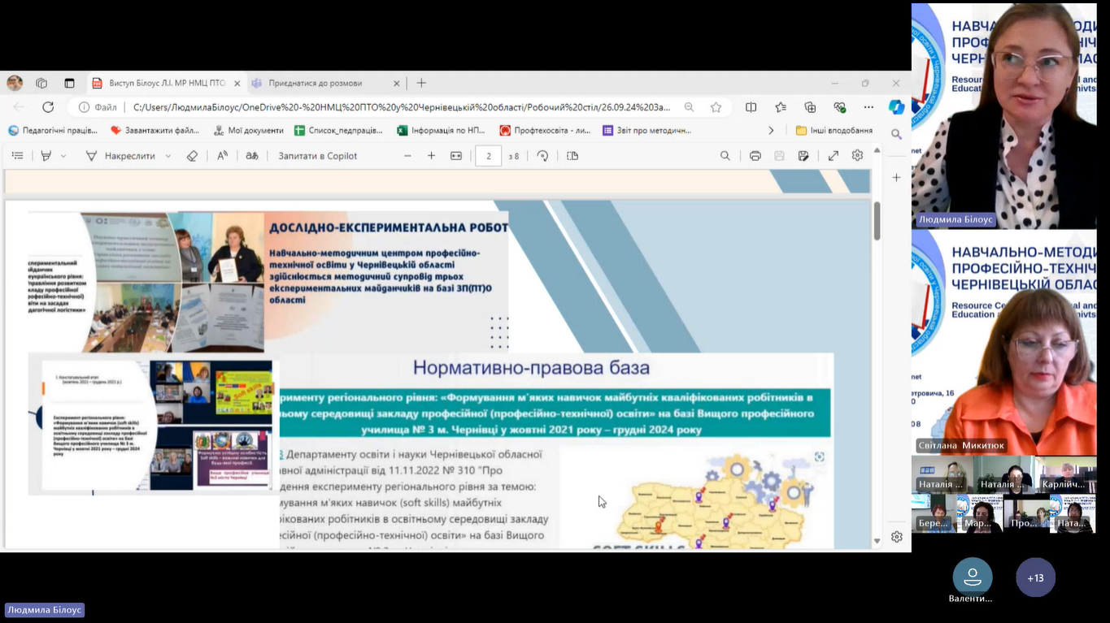Screen dimensions: 1110x623
Task: Show the +13 more participants
Action: [1035, 578]
